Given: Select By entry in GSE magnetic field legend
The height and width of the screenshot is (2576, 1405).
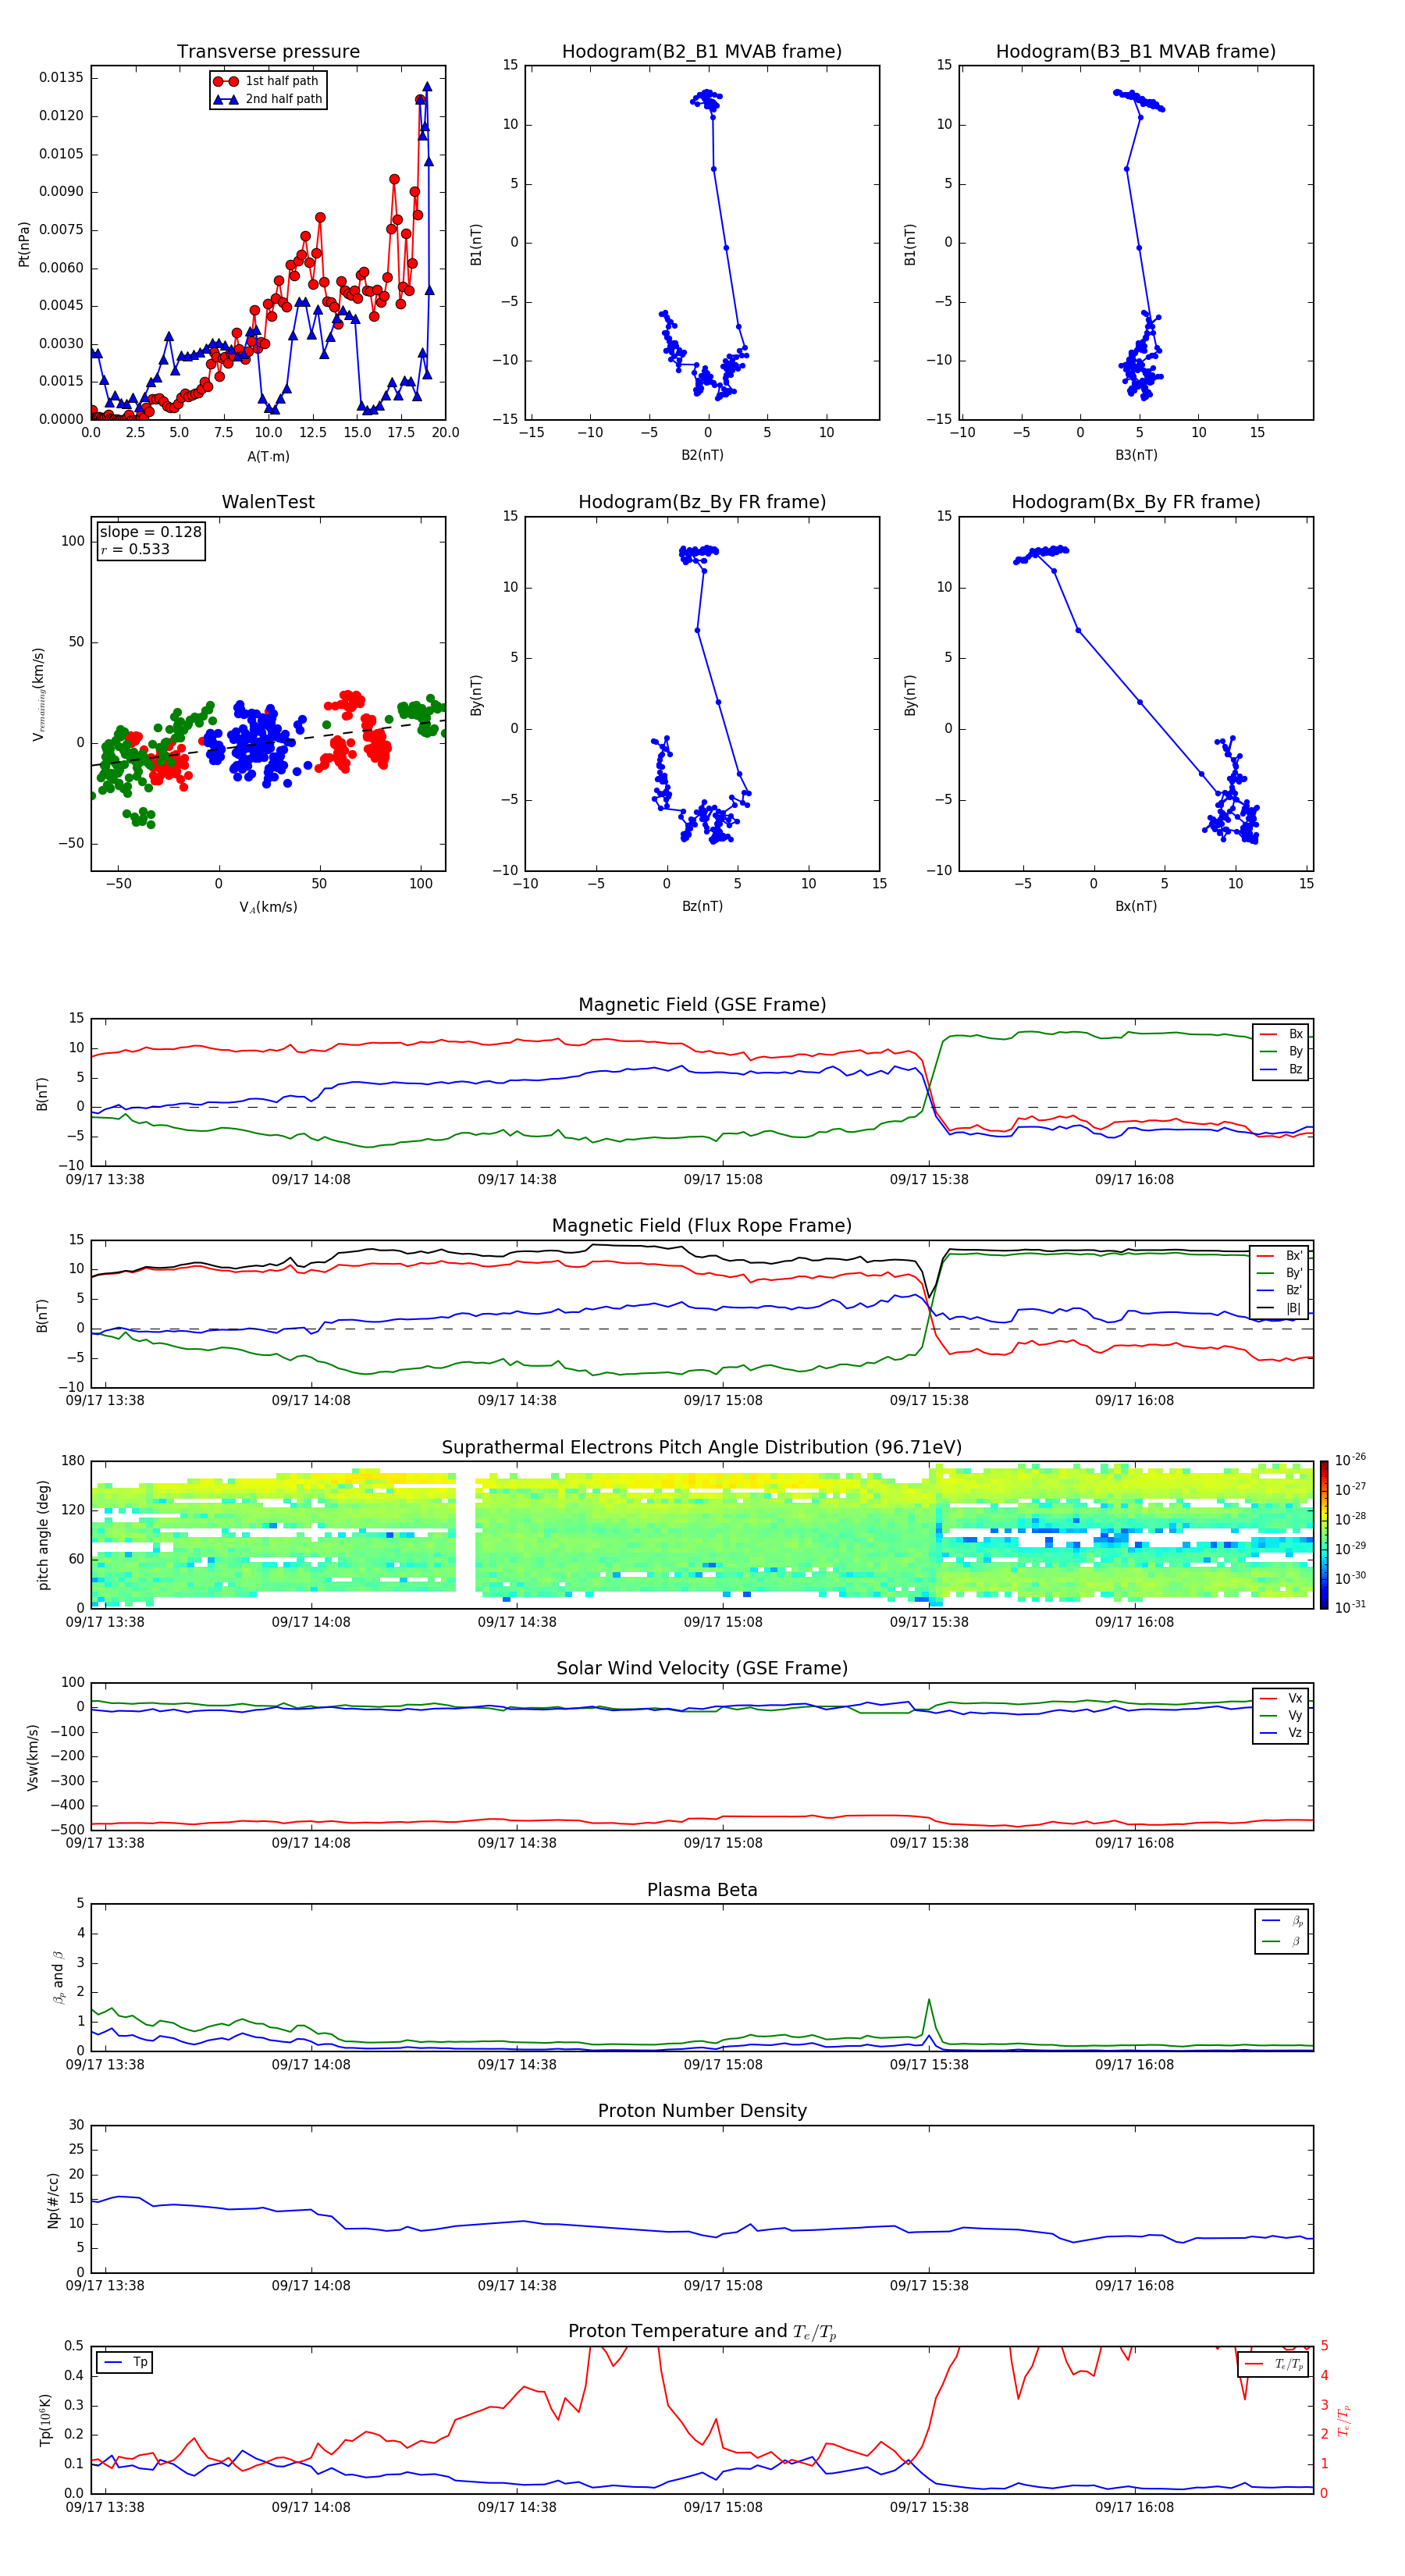Looking at the screenshot, I should [1281, 1052].
